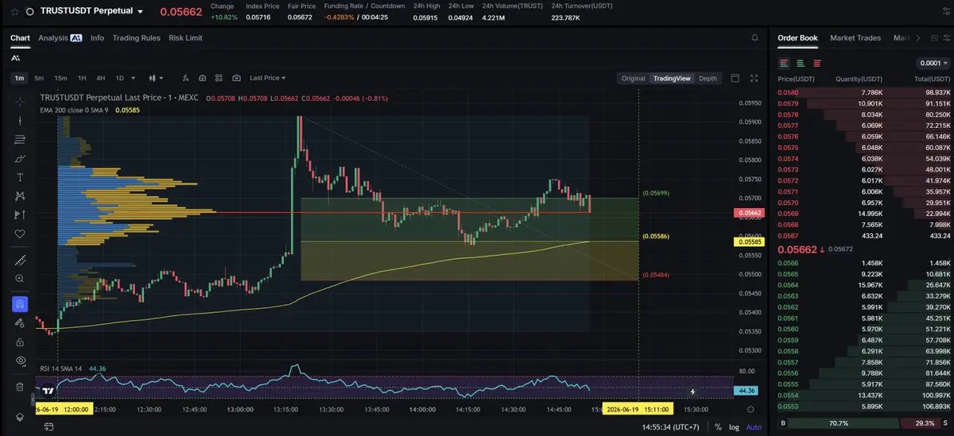Open the 0.0001 price precision dropdown

(933, 63)
